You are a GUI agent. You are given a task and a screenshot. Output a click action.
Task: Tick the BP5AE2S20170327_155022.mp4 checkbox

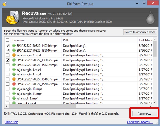(x=8, y=84)
